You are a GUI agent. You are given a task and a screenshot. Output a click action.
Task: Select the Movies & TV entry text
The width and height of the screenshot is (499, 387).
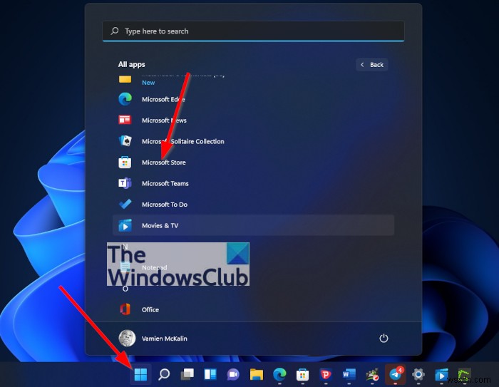[160, 226]
